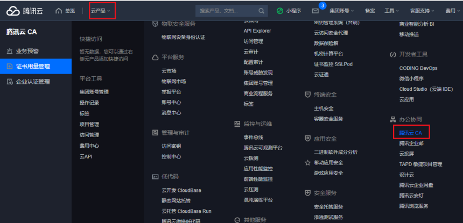Viewport: 463px width, 223px height.
Task: Open 总览 in the top bar
Action: point(70,11)
